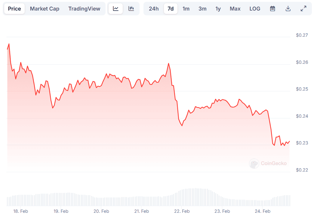Click the $0.25 price axis label
Screen dimensions: 314x220
click(302, 89)
